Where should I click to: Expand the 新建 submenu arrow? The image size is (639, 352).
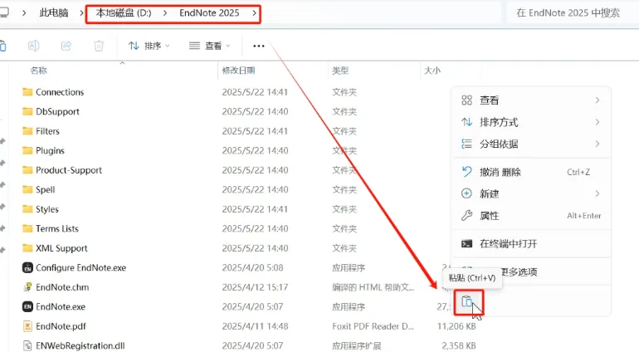tap(597, 193)
